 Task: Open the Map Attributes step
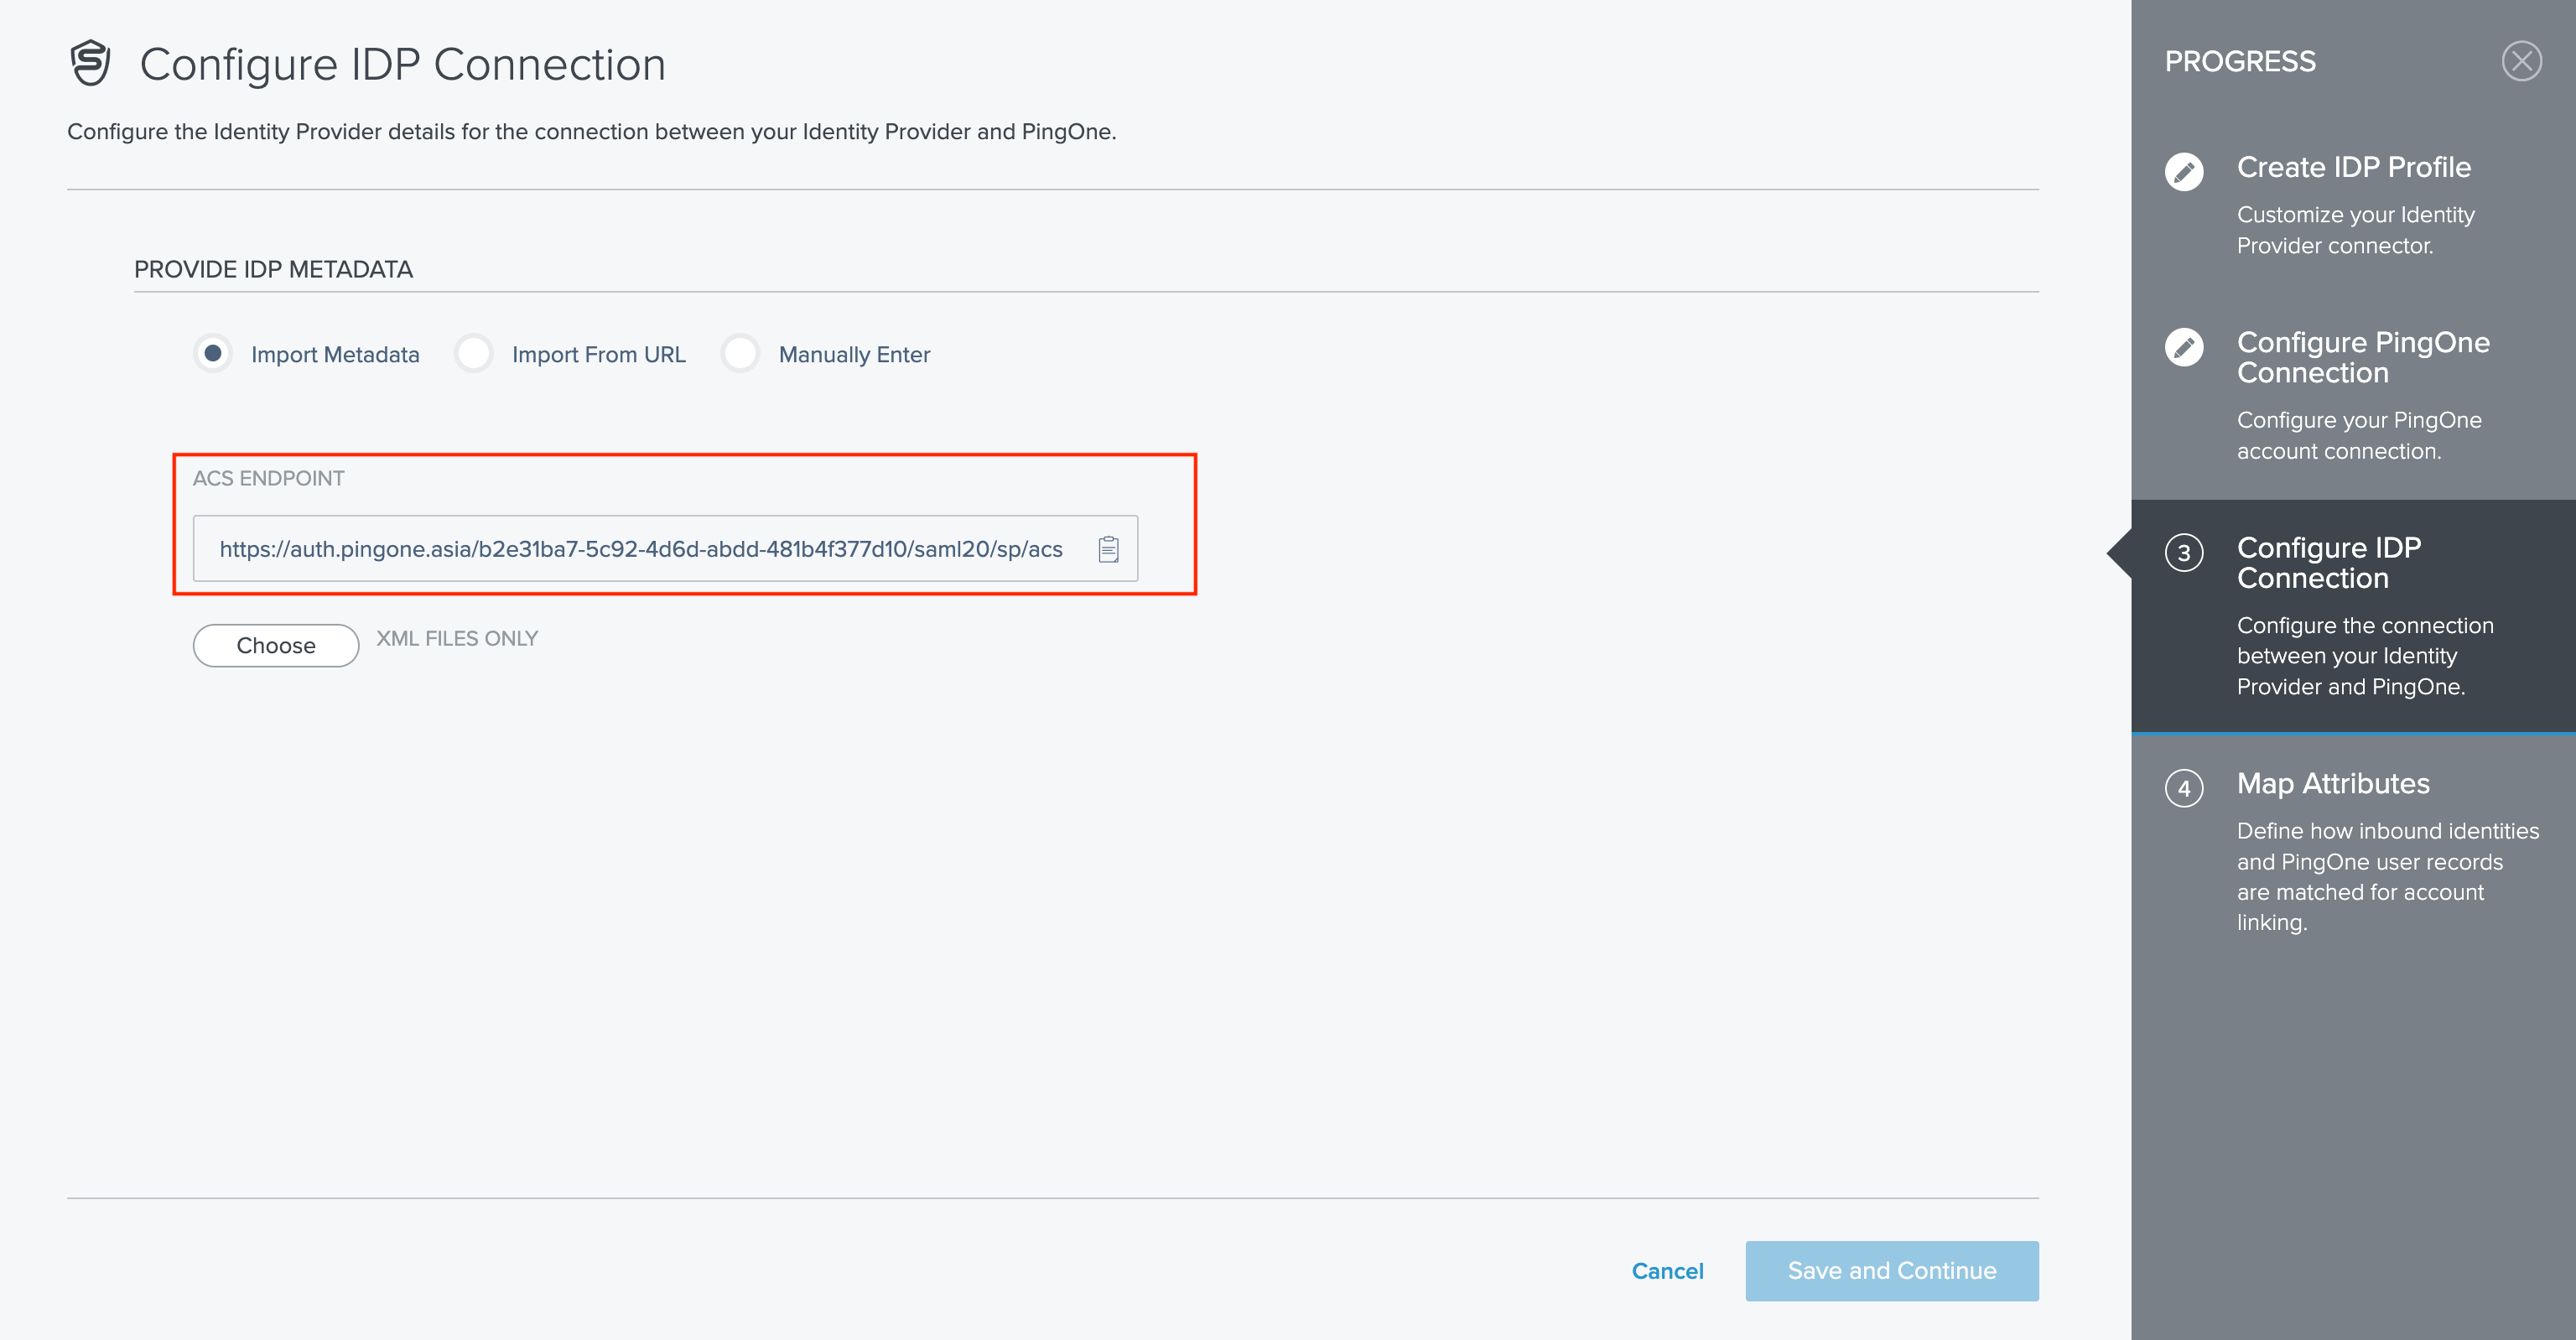(2333, 784)
